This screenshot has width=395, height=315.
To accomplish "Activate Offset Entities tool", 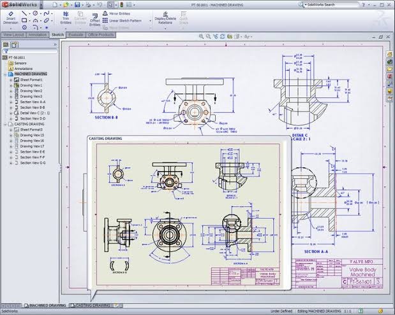I will click(94, 20).
